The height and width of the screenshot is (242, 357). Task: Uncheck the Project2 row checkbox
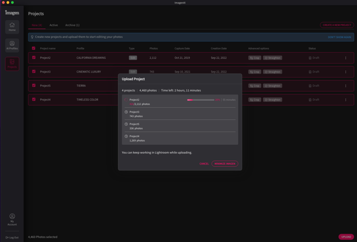[34, 57]
